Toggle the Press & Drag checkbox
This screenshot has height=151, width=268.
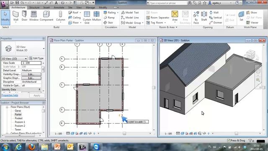[229, 141]
